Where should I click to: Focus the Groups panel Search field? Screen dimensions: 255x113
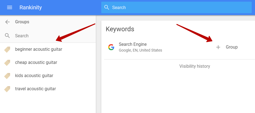[48, 36]
